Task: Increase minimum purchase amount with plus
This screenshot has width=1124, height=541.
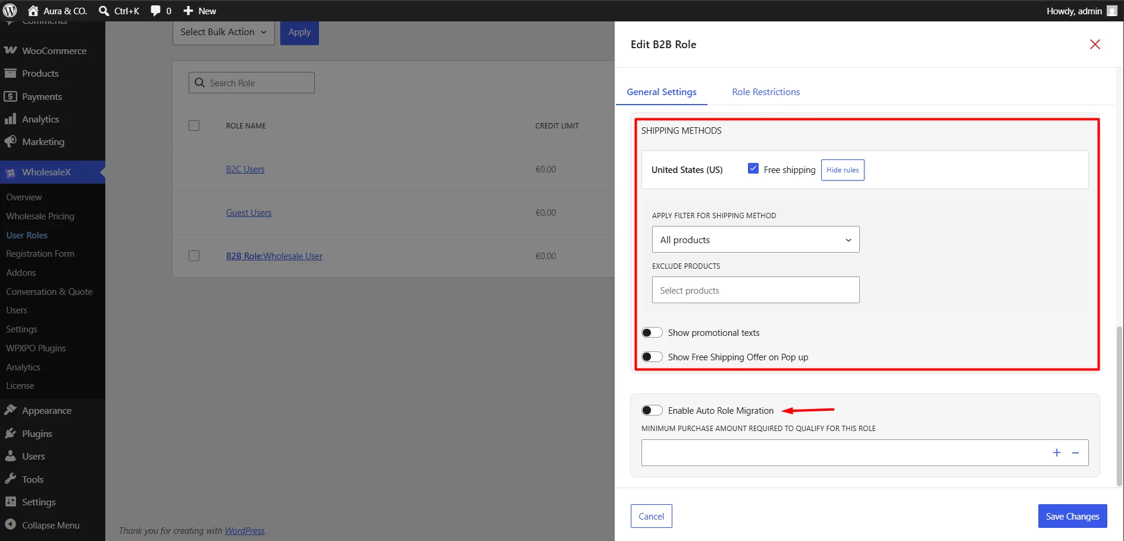Action: point(1057,453)
